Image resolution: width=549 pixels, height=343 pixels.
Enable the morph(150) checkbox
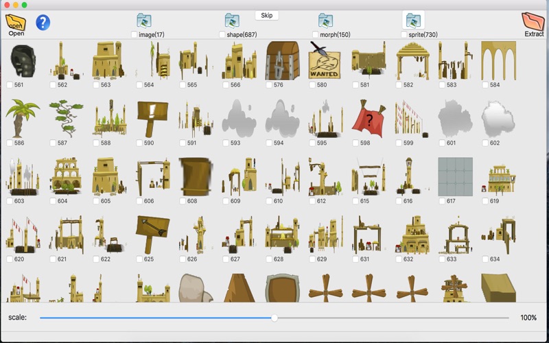(315, 34)
